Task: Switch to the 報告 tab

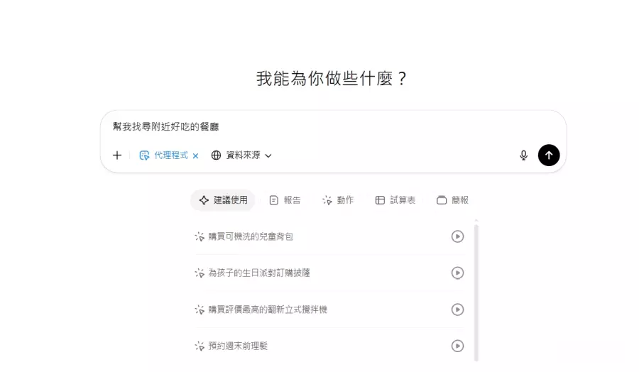Action: tap(285, 200)
